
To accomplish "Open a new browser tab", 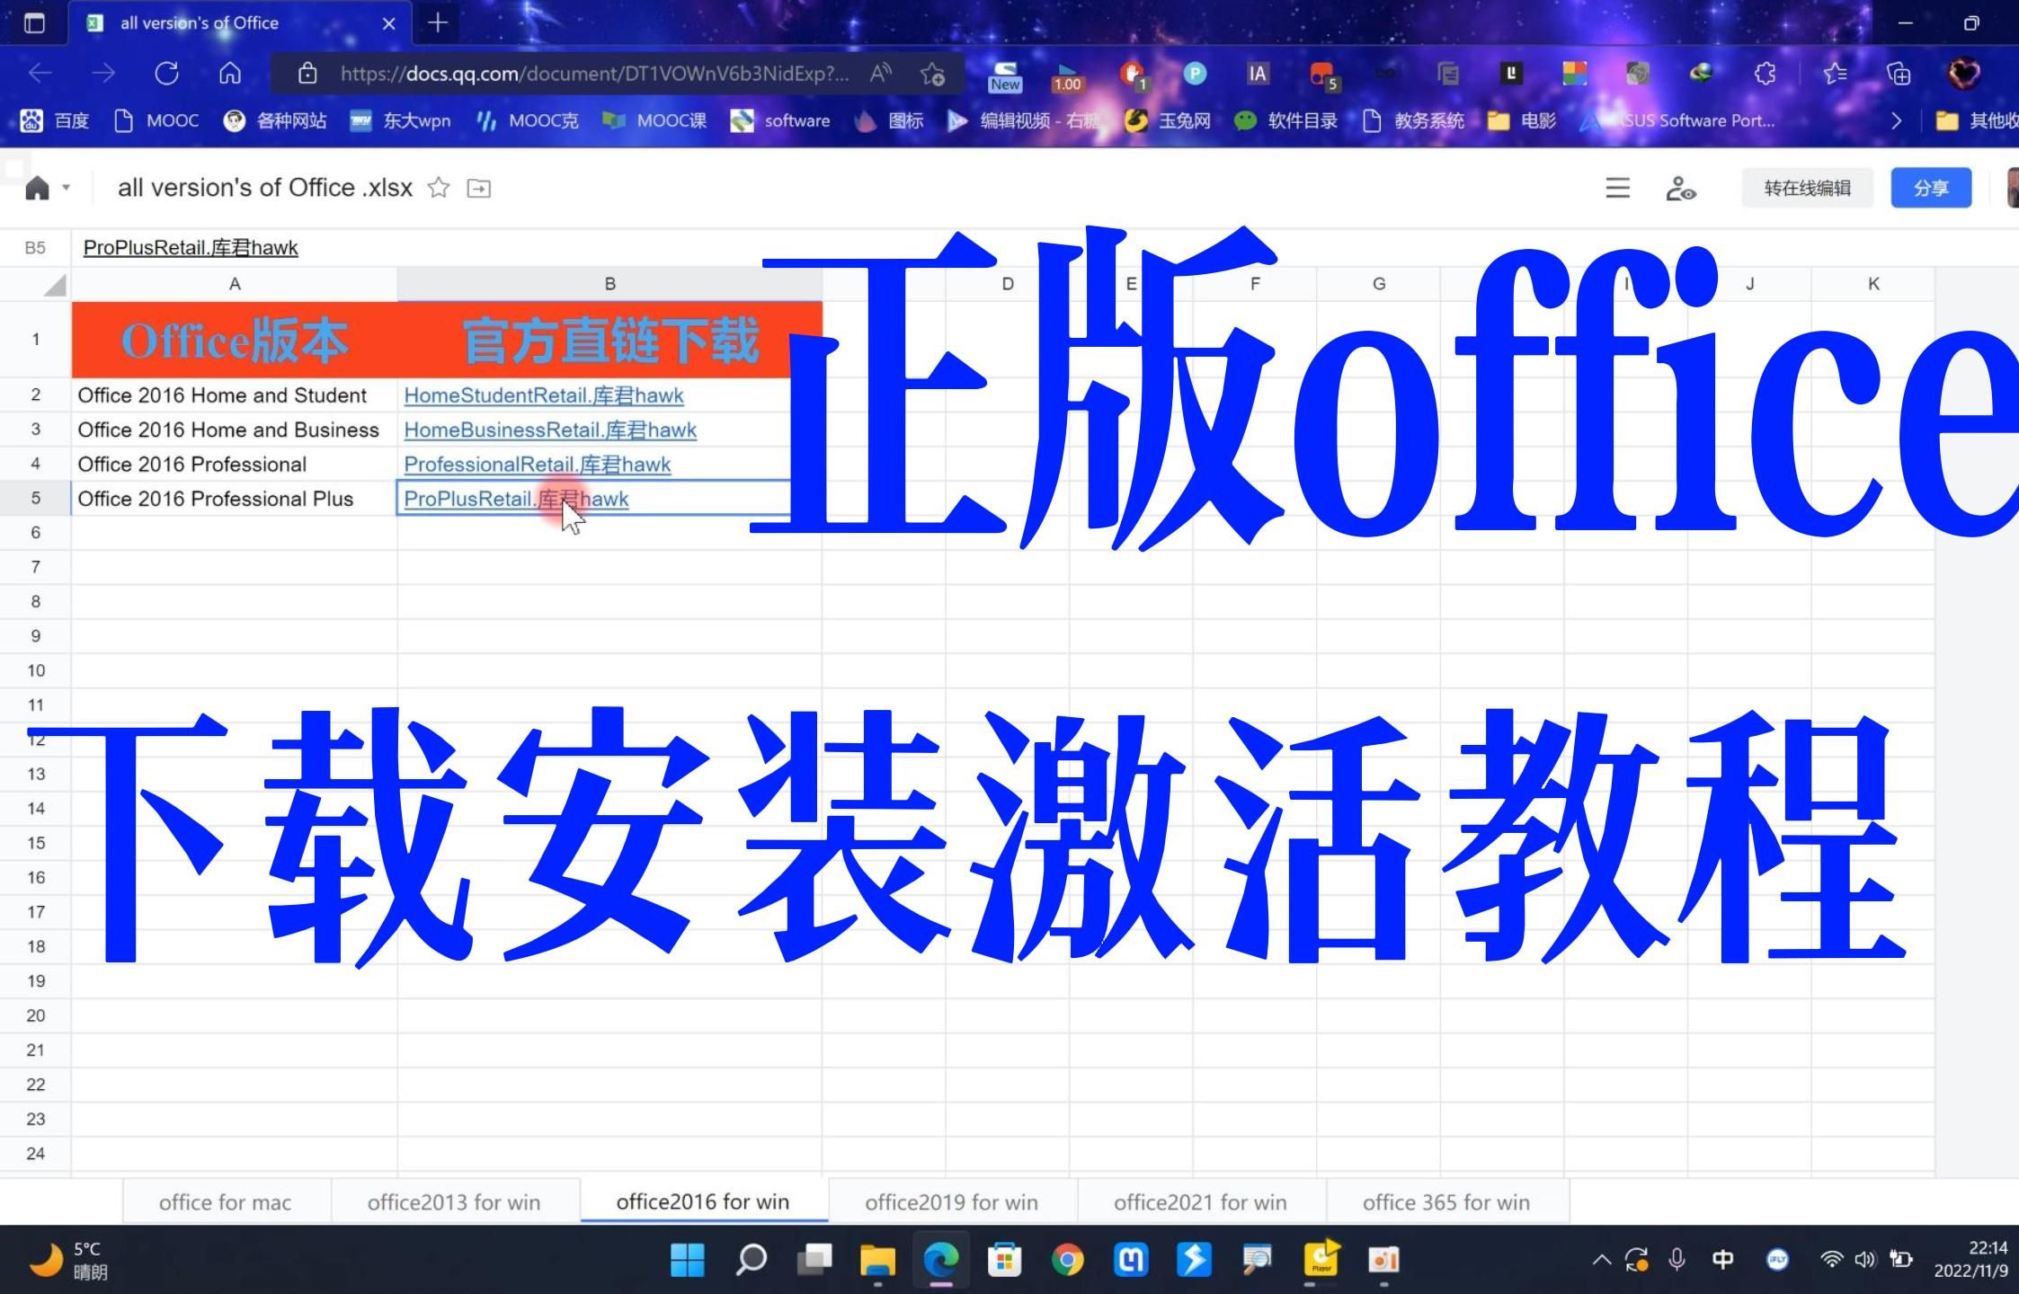I will tap(438, 23).
